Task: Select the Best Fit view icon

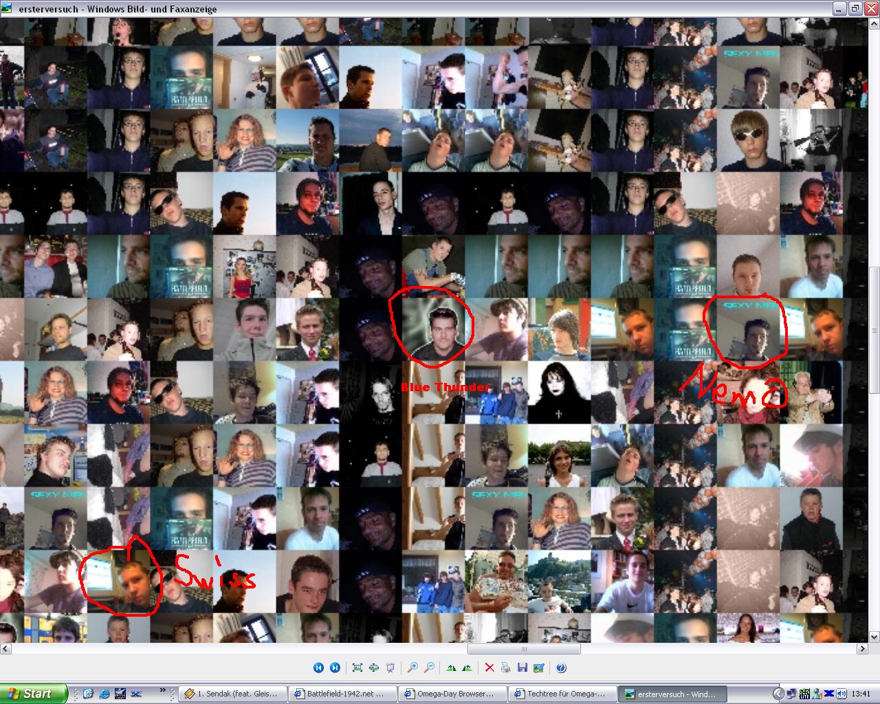Action: click(x=357, y=668)
